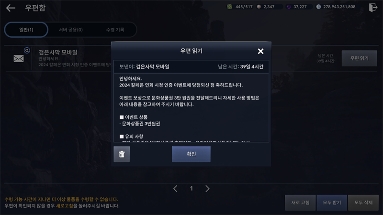The image size is (383, 215).
Task: Click the magnifier badge on the mail envelope
Action: [x=27, y=51]
